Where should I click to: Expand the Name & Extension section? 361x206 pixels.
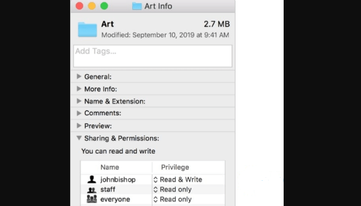[x=79, y=101]
